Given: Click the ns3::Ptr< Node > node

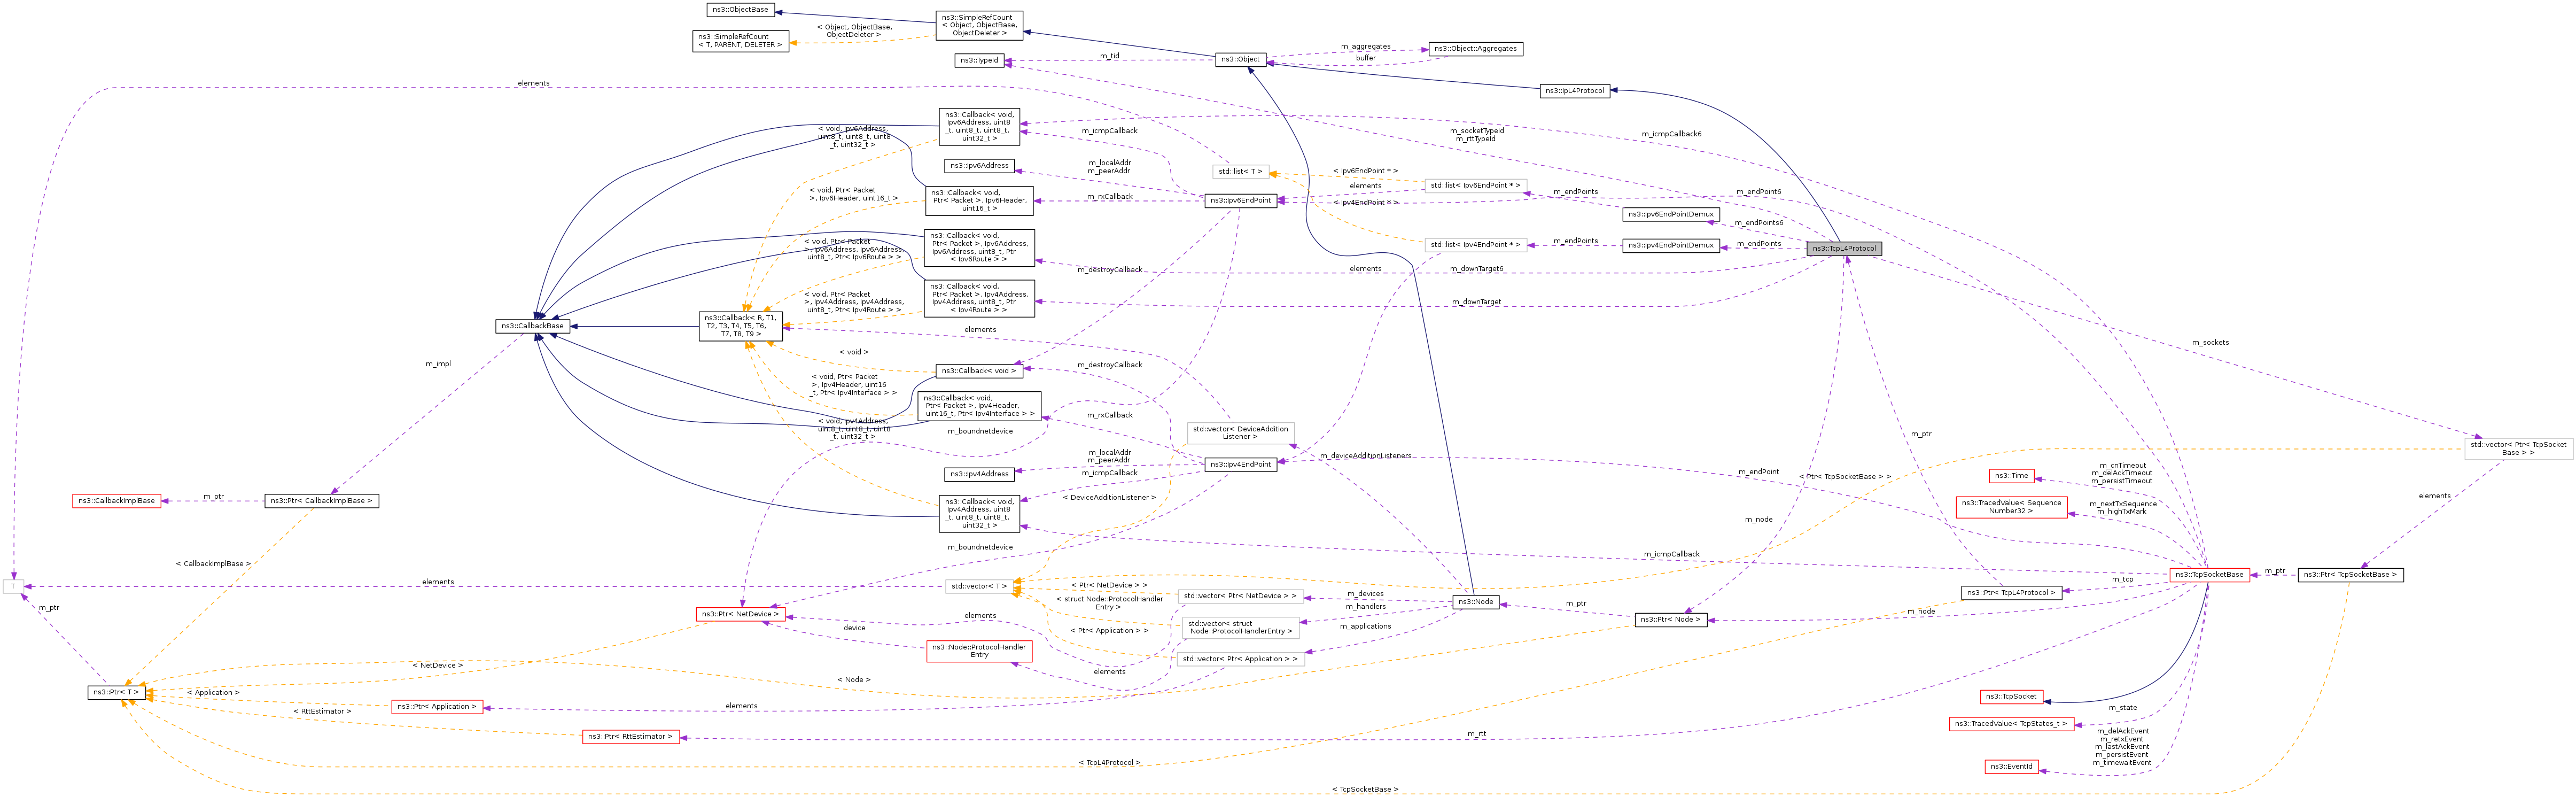Looking at the screenshot, I should 1670,620.
